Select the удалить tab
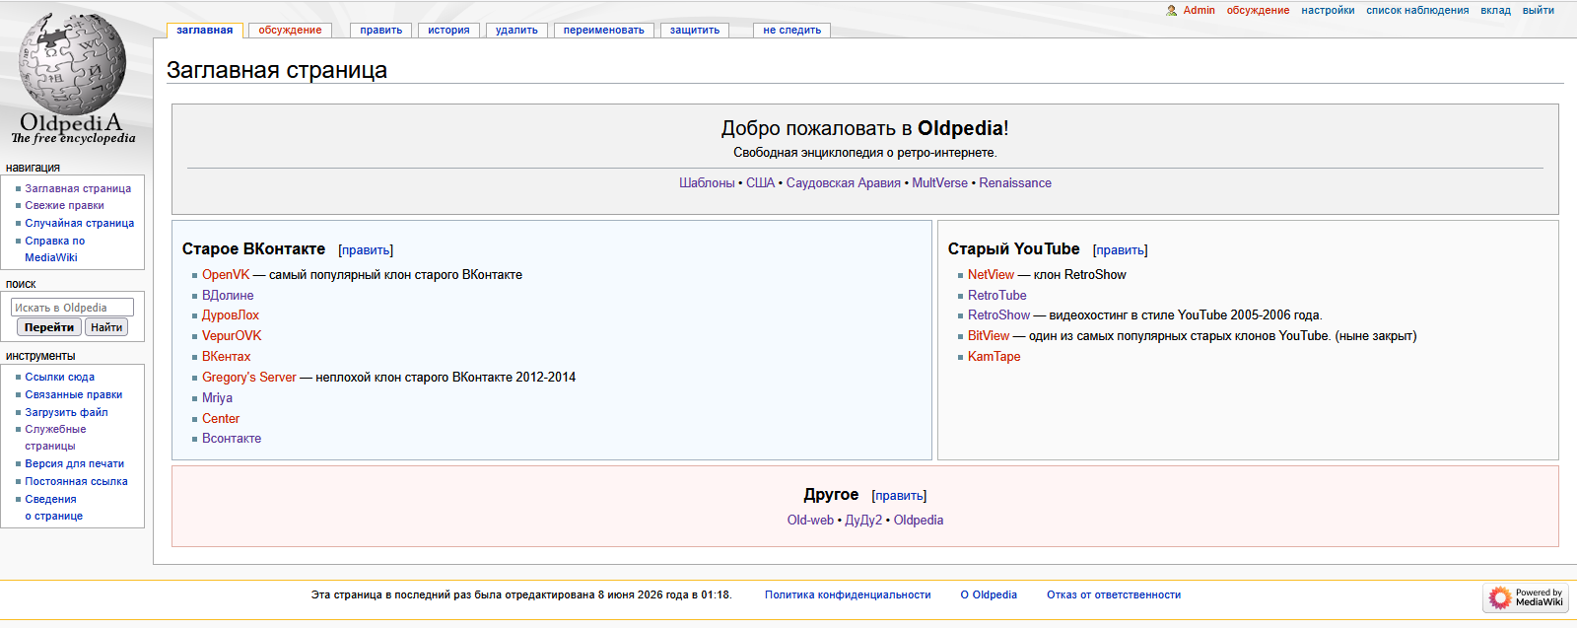Viewport: 1577px width, 628px height. 516,31
